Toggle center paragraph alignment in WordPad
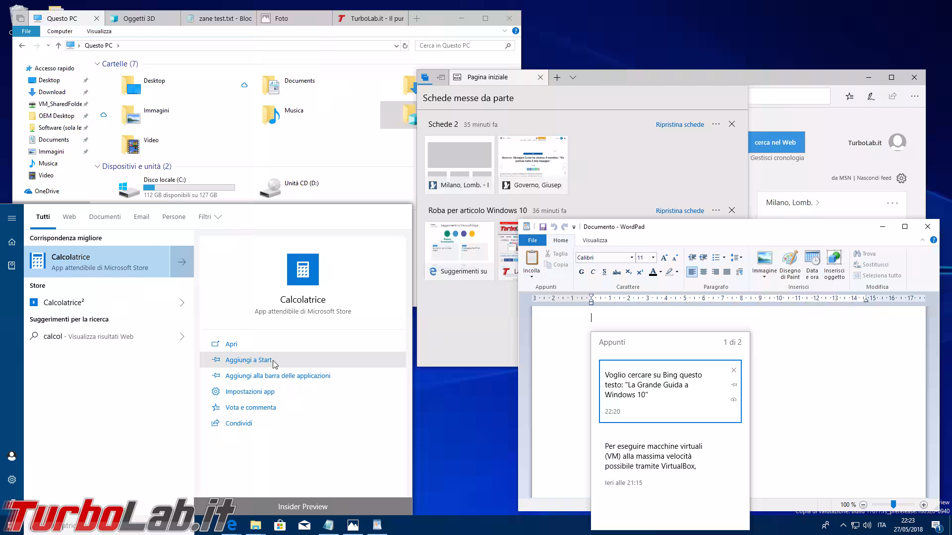 (704, 271)
